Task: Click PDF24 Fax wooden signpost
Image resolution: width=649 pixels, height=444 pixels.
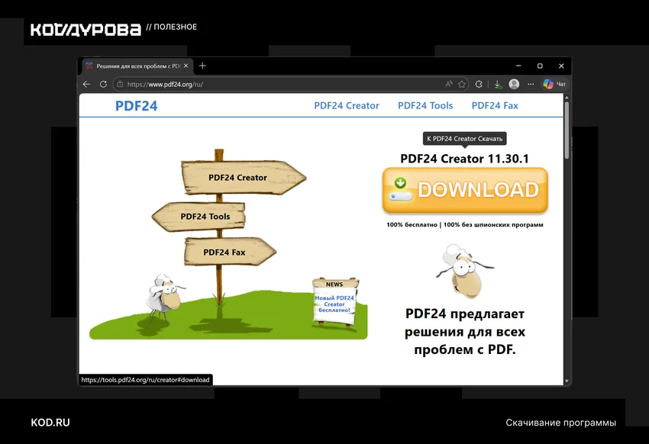Action: (x=230, y=252)
